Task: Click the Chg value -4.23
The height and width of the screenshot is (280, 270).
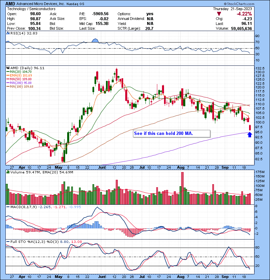Action: pyautogui.click(x=247, y=19)
